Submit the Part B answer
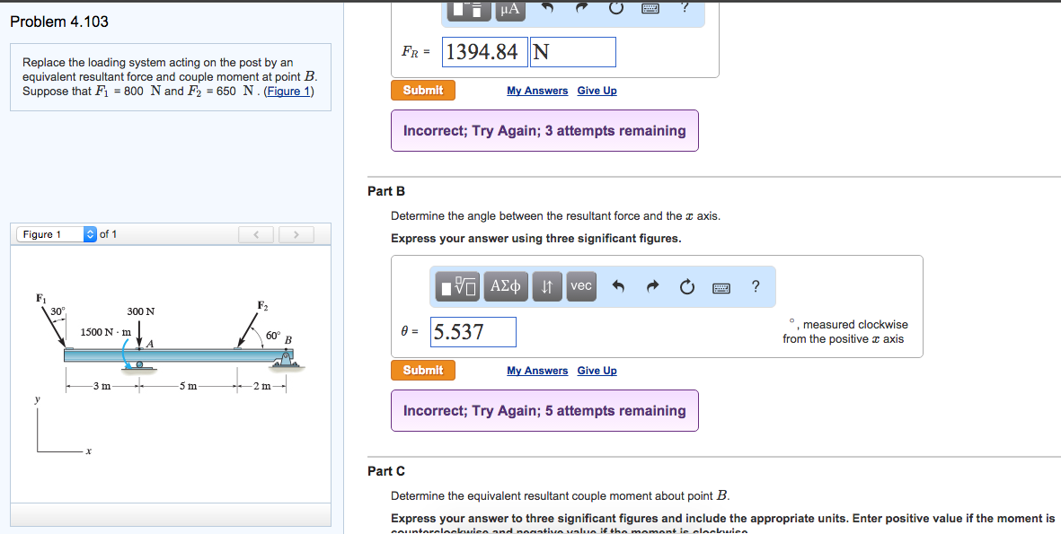This screenshot has width=1061, height=534. pos(422,370)
